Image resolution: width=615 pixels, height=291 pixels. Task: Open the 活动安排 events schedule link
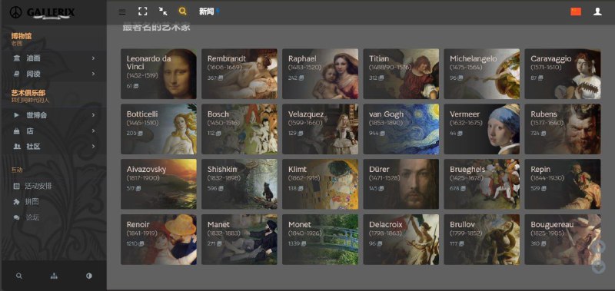click(x=39, y=186)
